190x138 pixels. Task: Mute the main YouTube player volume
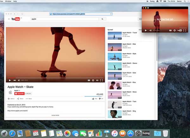[x=19, y=80]
